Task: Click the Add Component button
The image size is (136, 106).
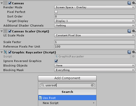Action: click(67, 78)
